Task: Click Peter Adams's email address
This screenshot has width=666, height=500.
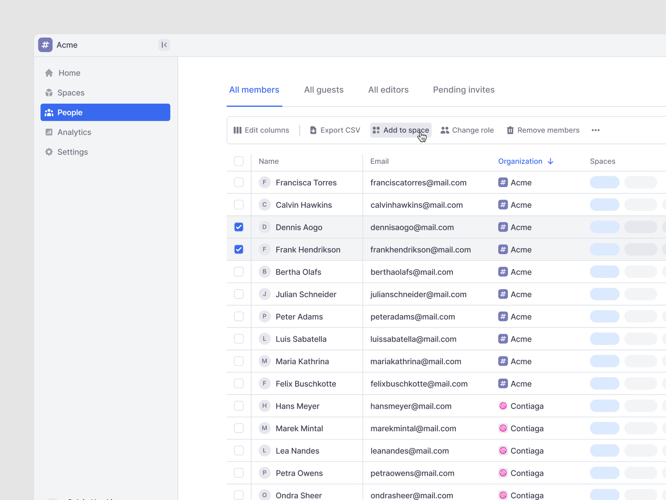Action: [x=413, y=317]
